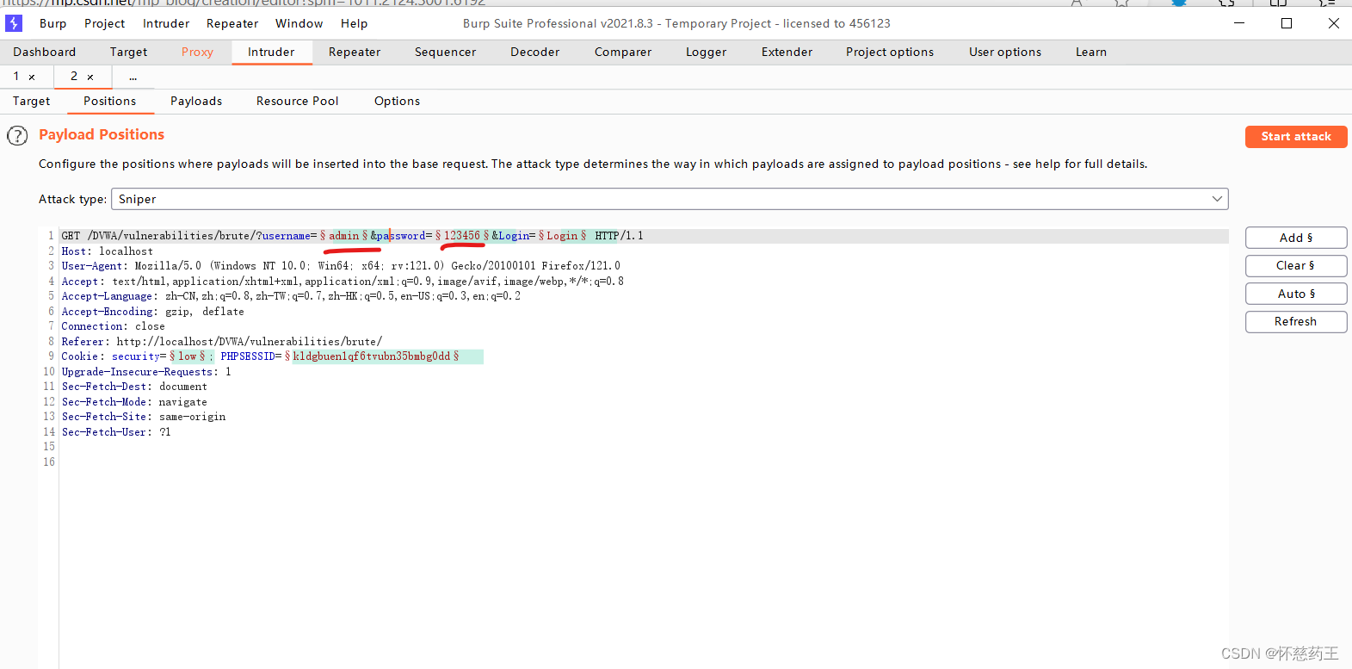1352x669 pixels.
Task: Switch to the top-level Target tab
Action: tap(128, 52)
